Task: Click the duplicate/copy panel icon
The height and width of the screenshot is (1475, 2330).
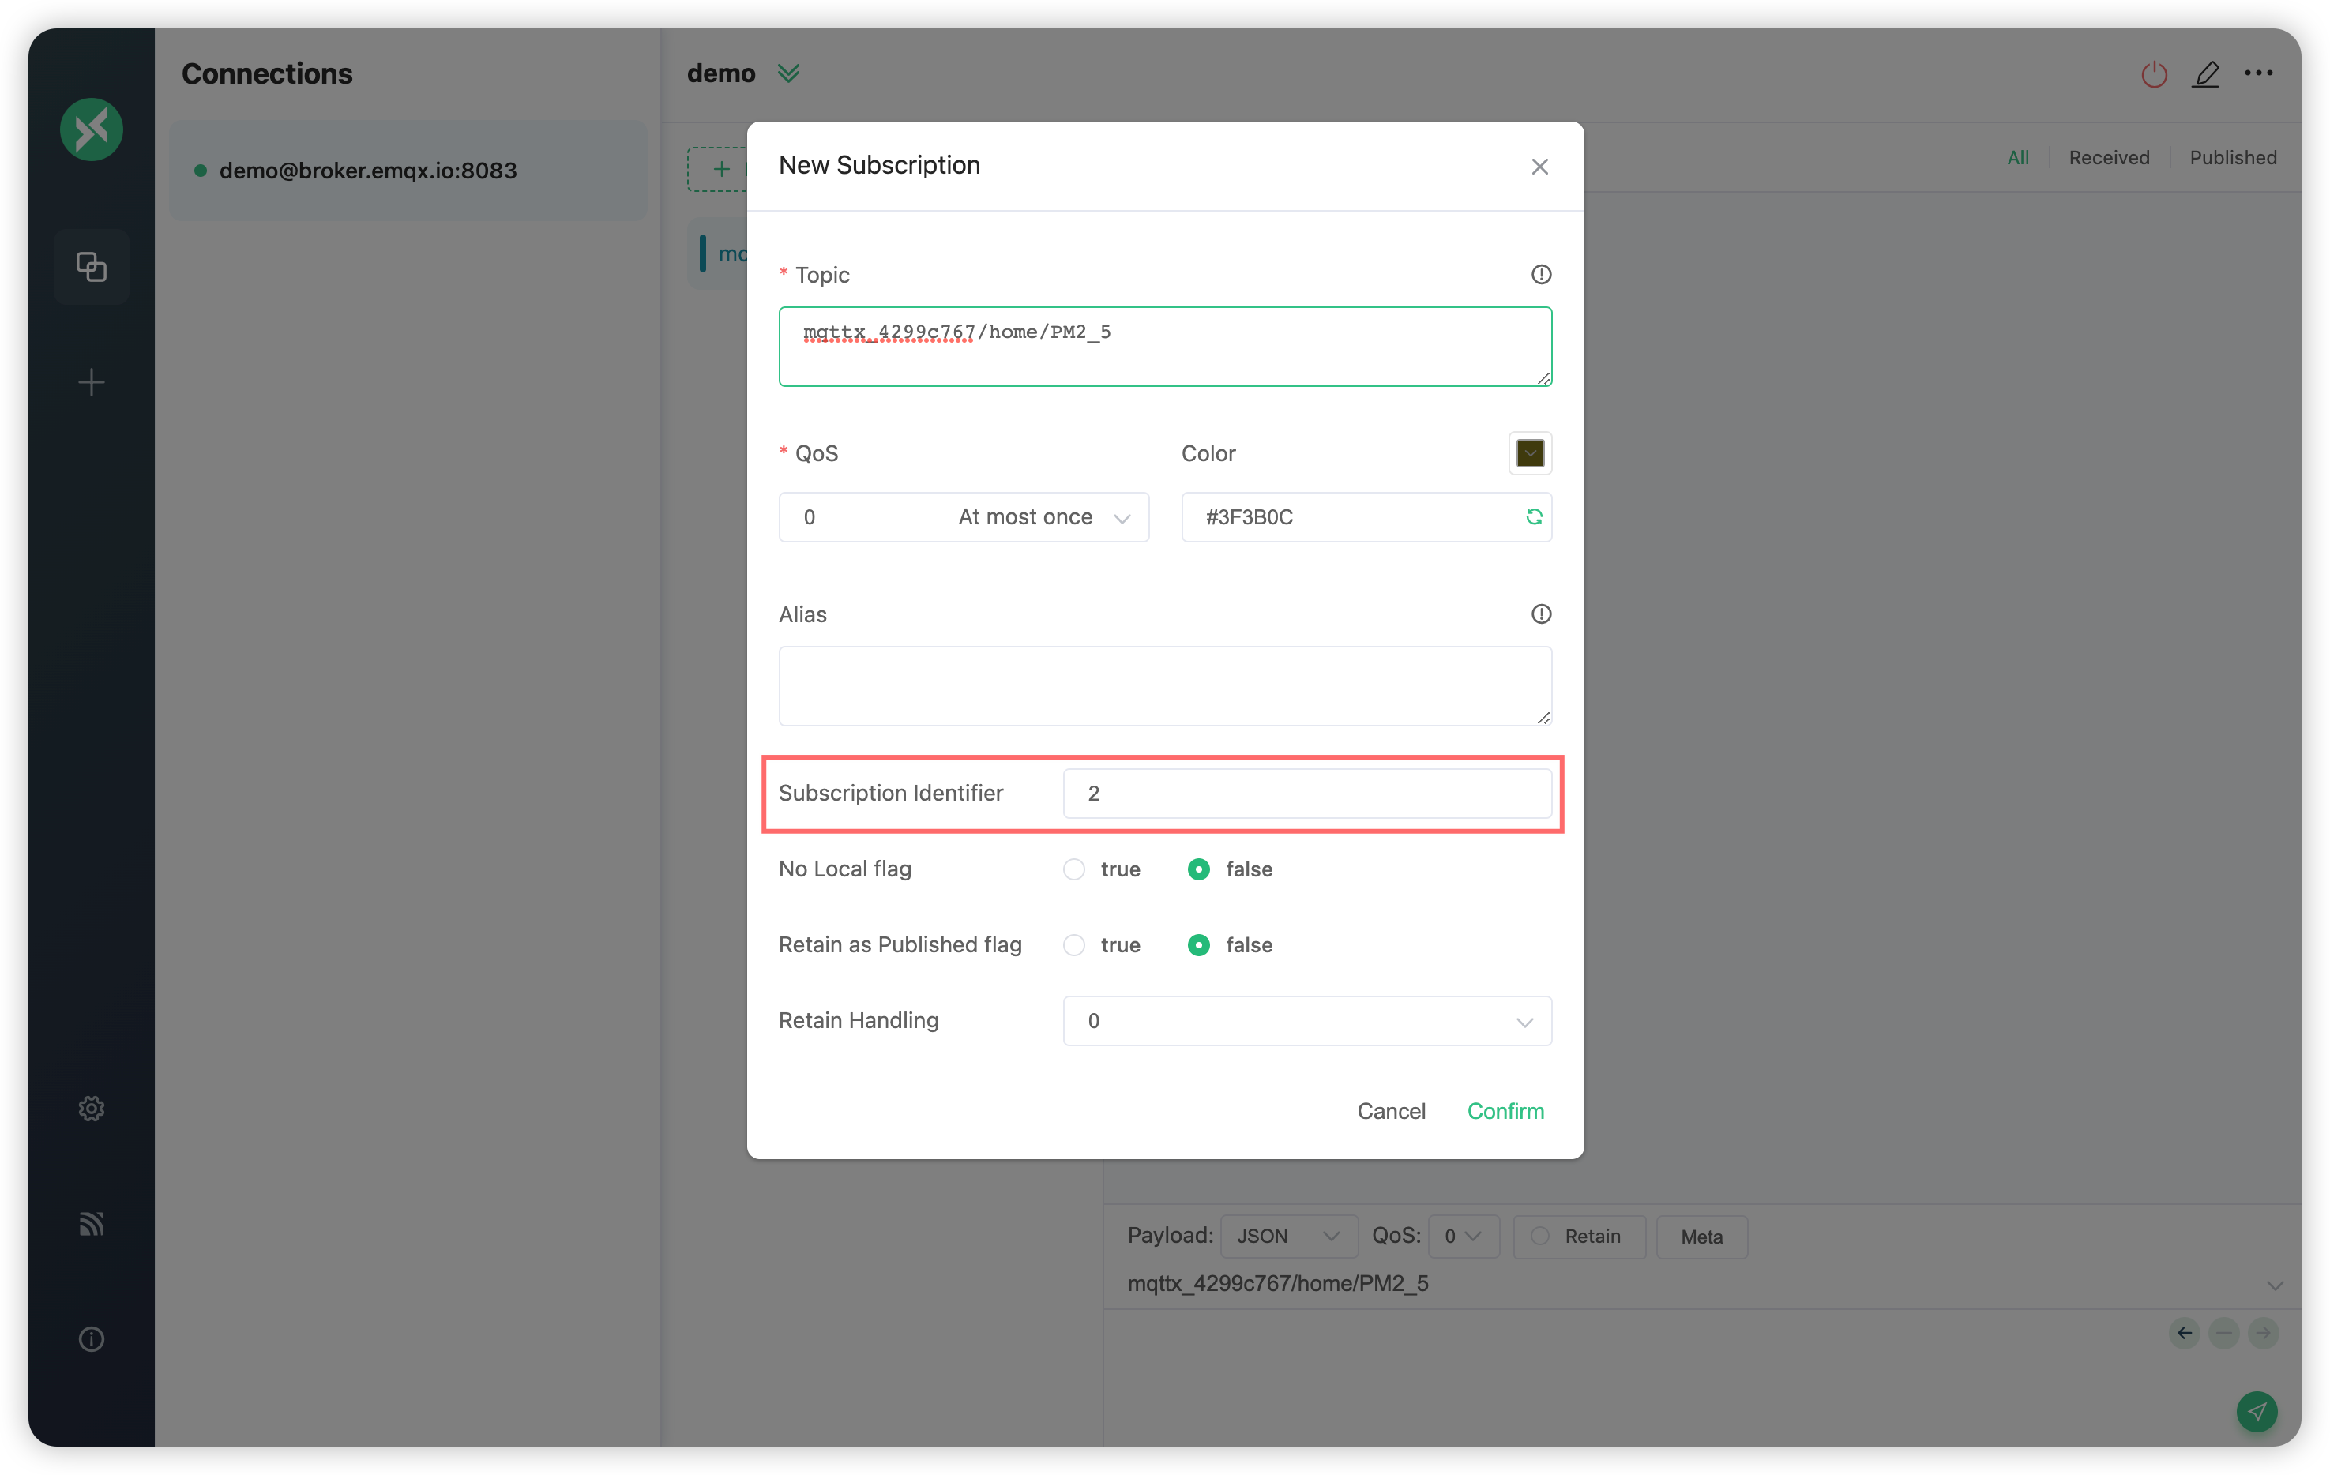Action: coord(93,266)
